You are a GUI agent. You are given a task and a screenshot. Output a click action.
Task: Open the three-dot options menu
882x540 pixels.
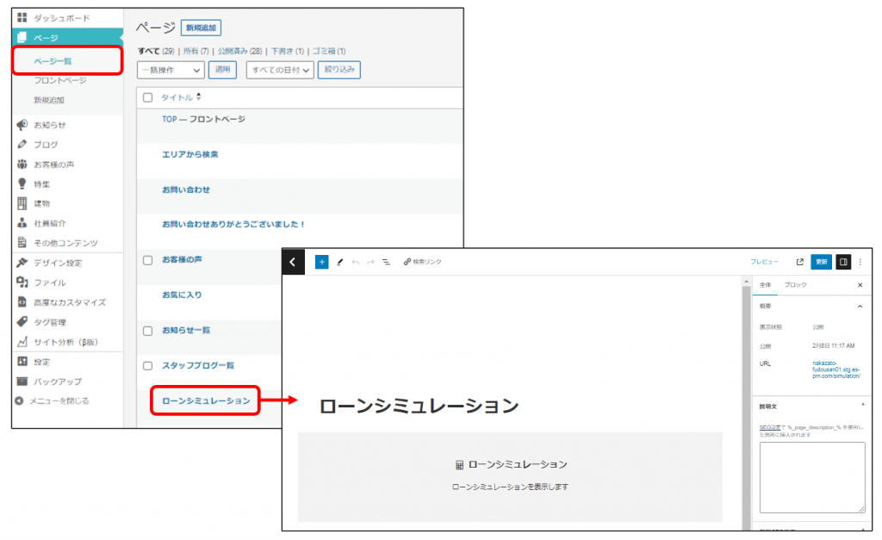tap(860, 262)
